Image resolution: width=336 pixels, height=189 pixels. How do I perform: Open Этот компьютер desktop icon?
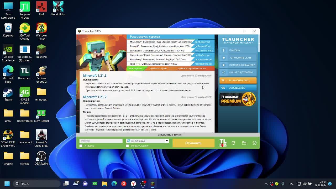(8, 10)
